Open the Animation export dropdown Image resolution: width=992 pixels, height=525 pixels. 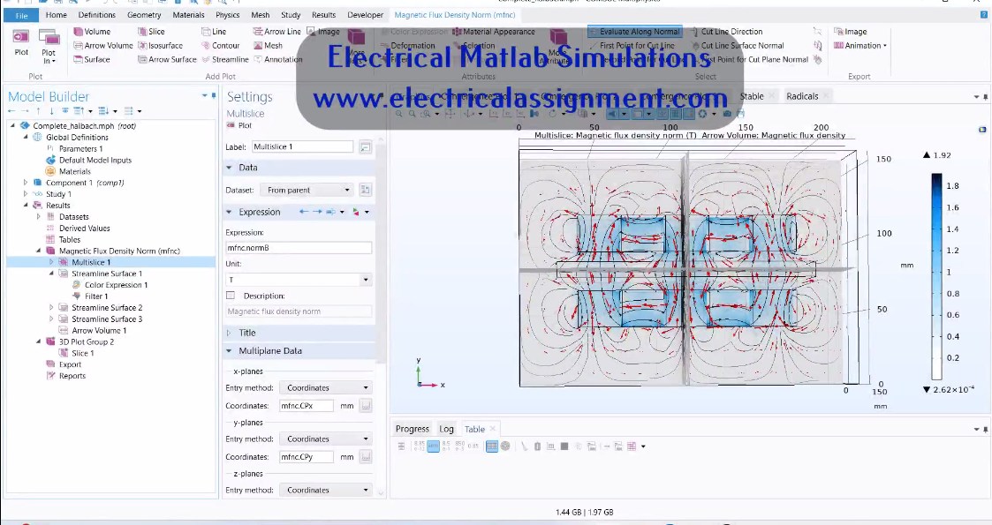[859, 46]
